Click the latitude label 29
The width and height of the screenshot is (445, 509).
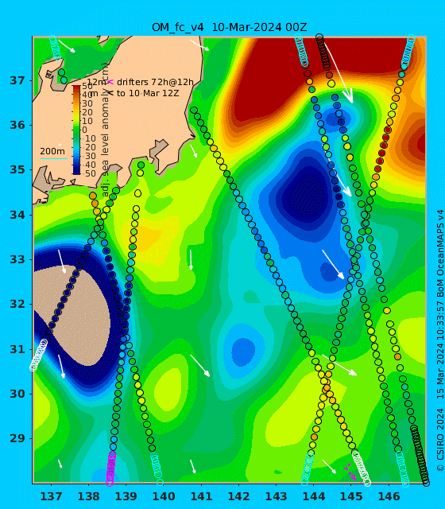click(17, 438)
